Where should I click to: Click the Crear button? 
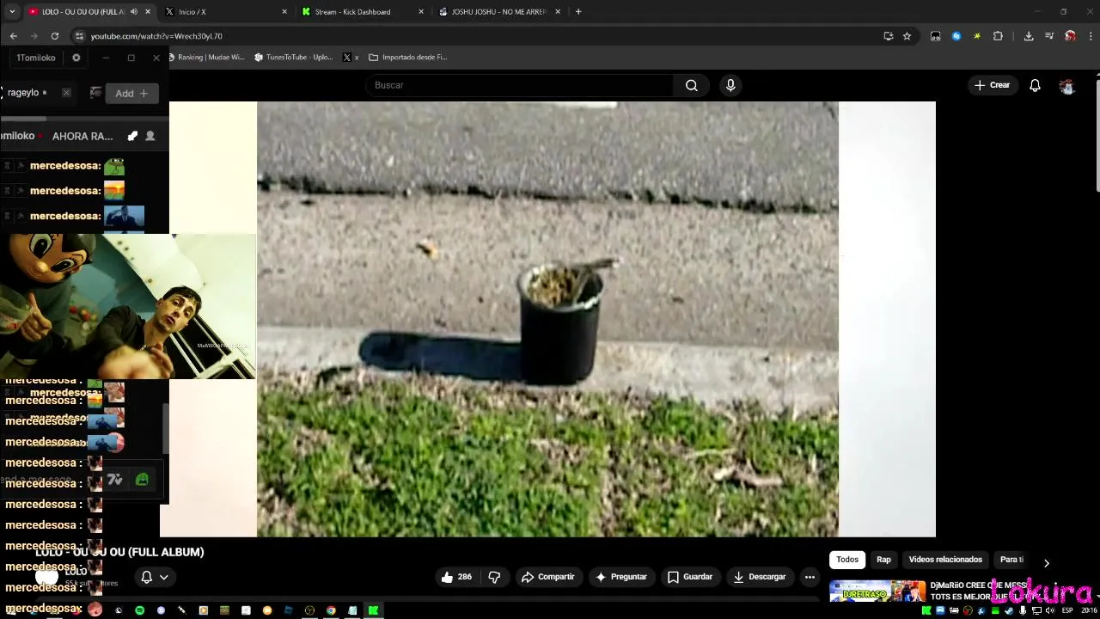point(992,85)
